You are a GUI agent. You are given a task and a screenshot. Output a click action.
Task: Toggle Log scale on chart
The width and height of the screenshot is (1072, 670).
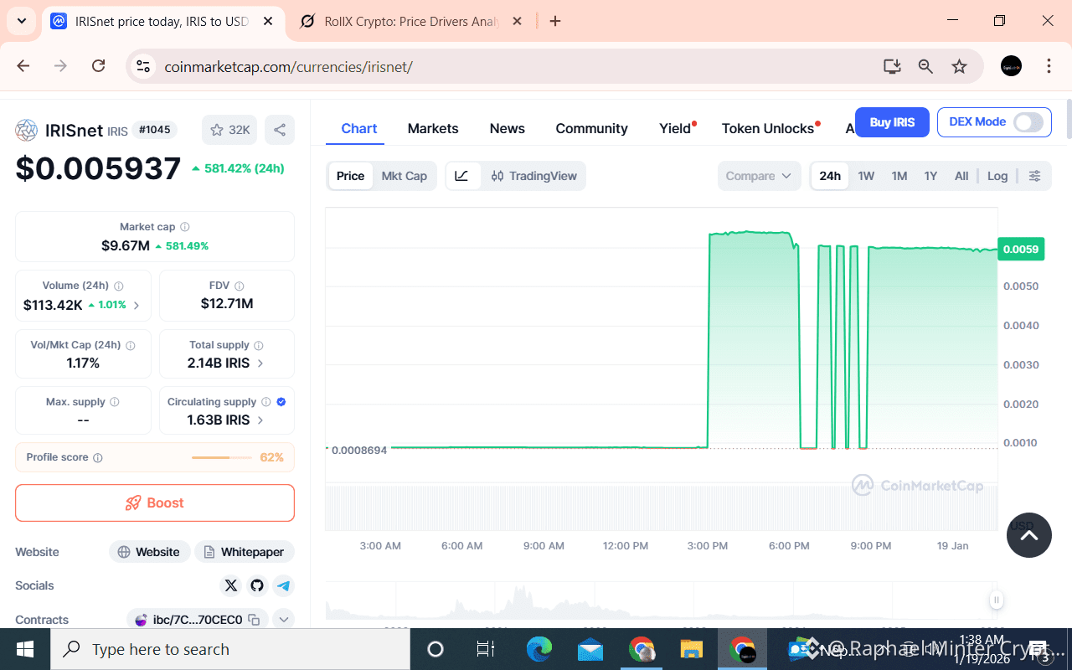[x=997, y=176]
